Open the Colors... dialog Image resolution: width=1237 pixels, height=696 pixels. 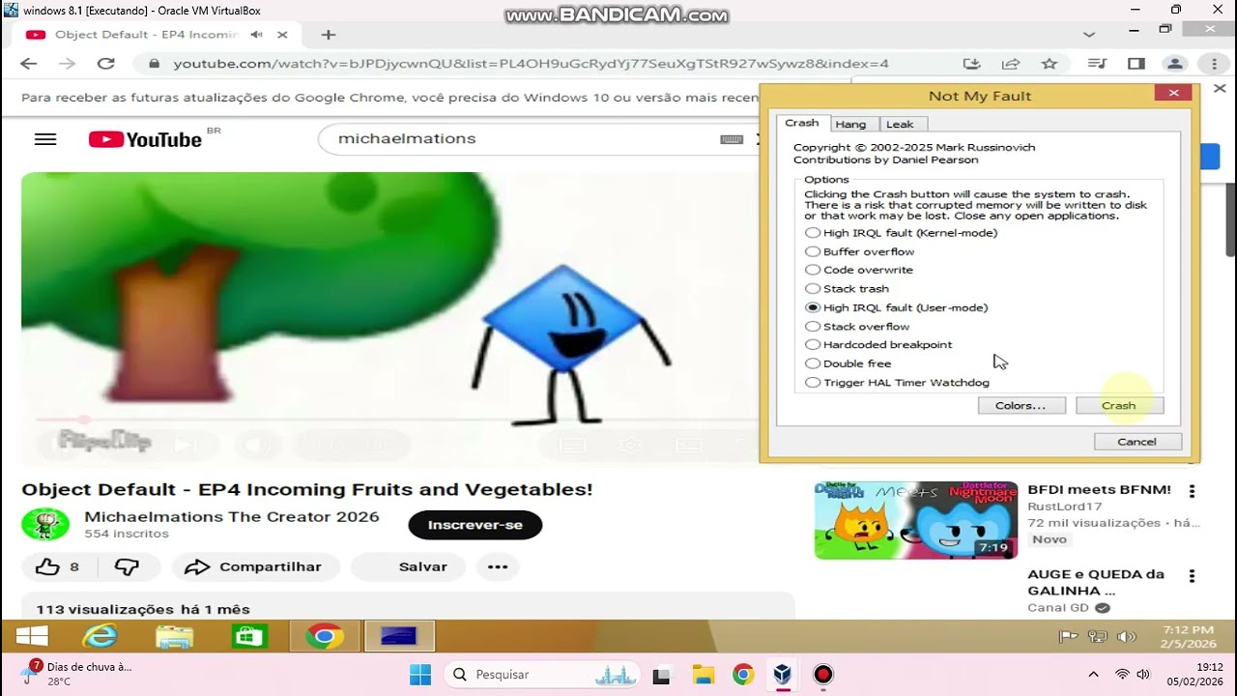click(x=1021, y=406)
